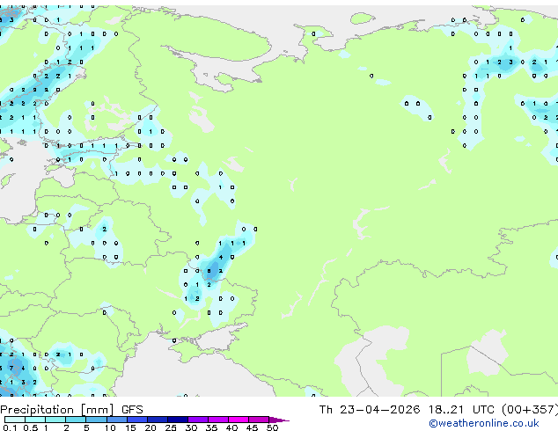558x431 pixels.
Task: Click the "45" legend scale label
Action: tap(253, 427)
